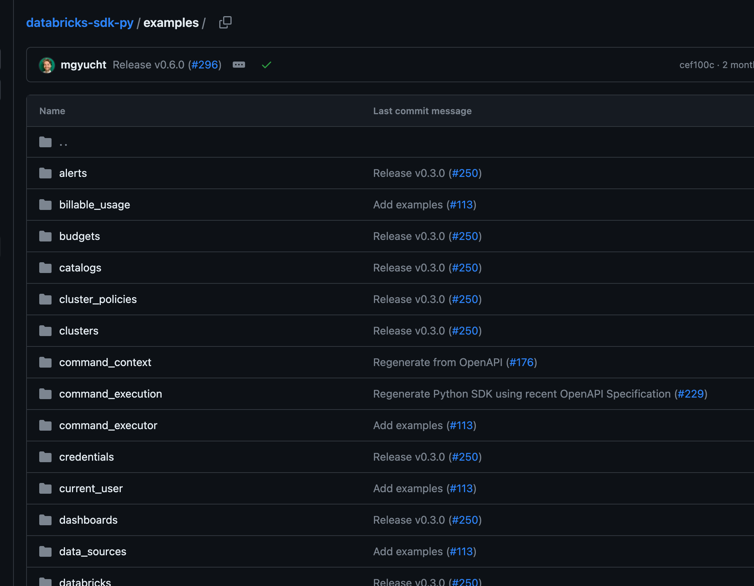Open Add examples message in billable_usage row
The width and height of the screenshot is (754, 586).
408,205
